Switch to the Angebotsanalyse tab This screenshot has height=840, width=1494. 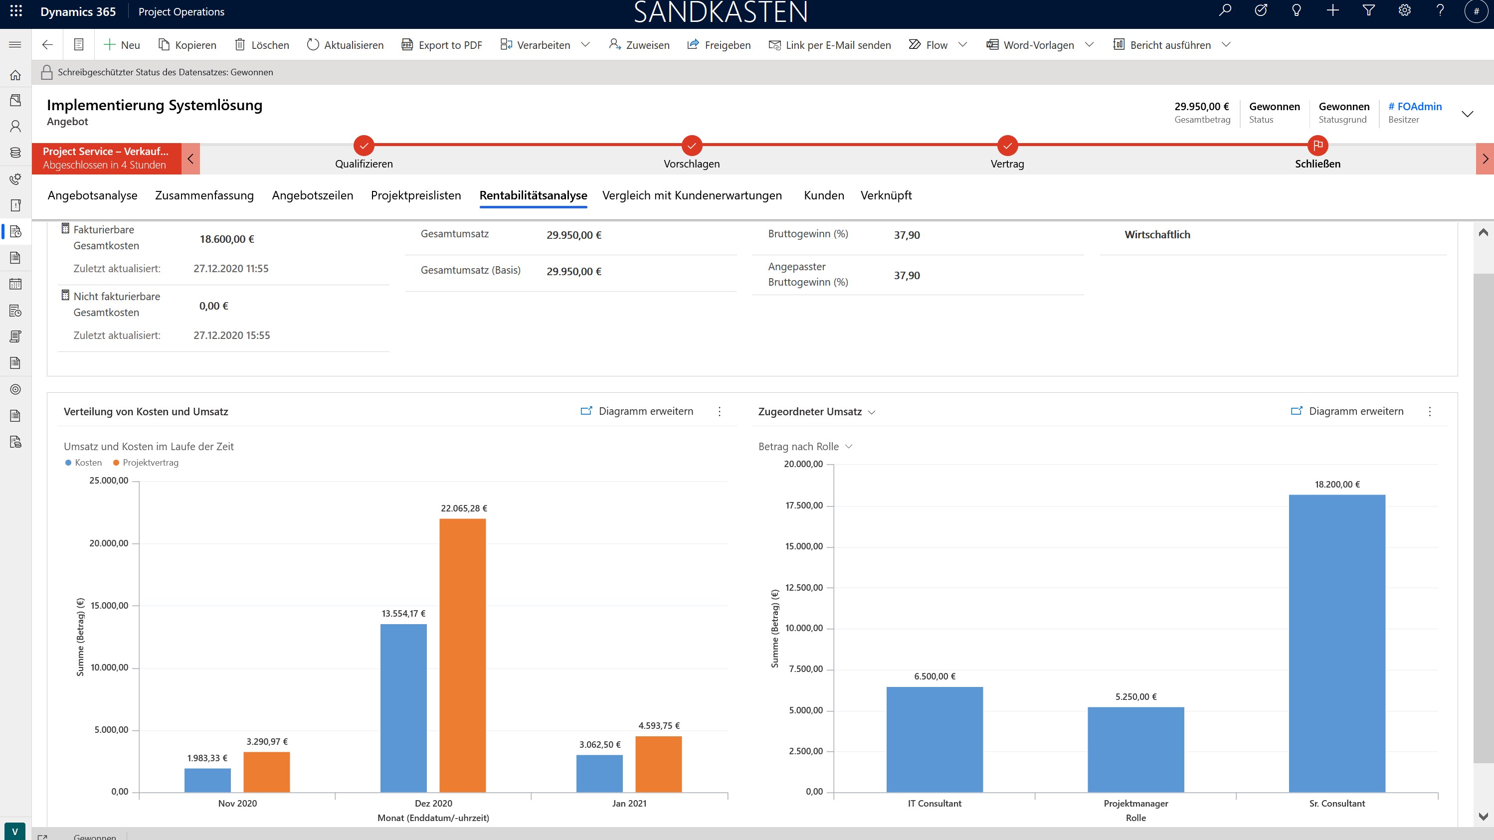pos(92,195)
